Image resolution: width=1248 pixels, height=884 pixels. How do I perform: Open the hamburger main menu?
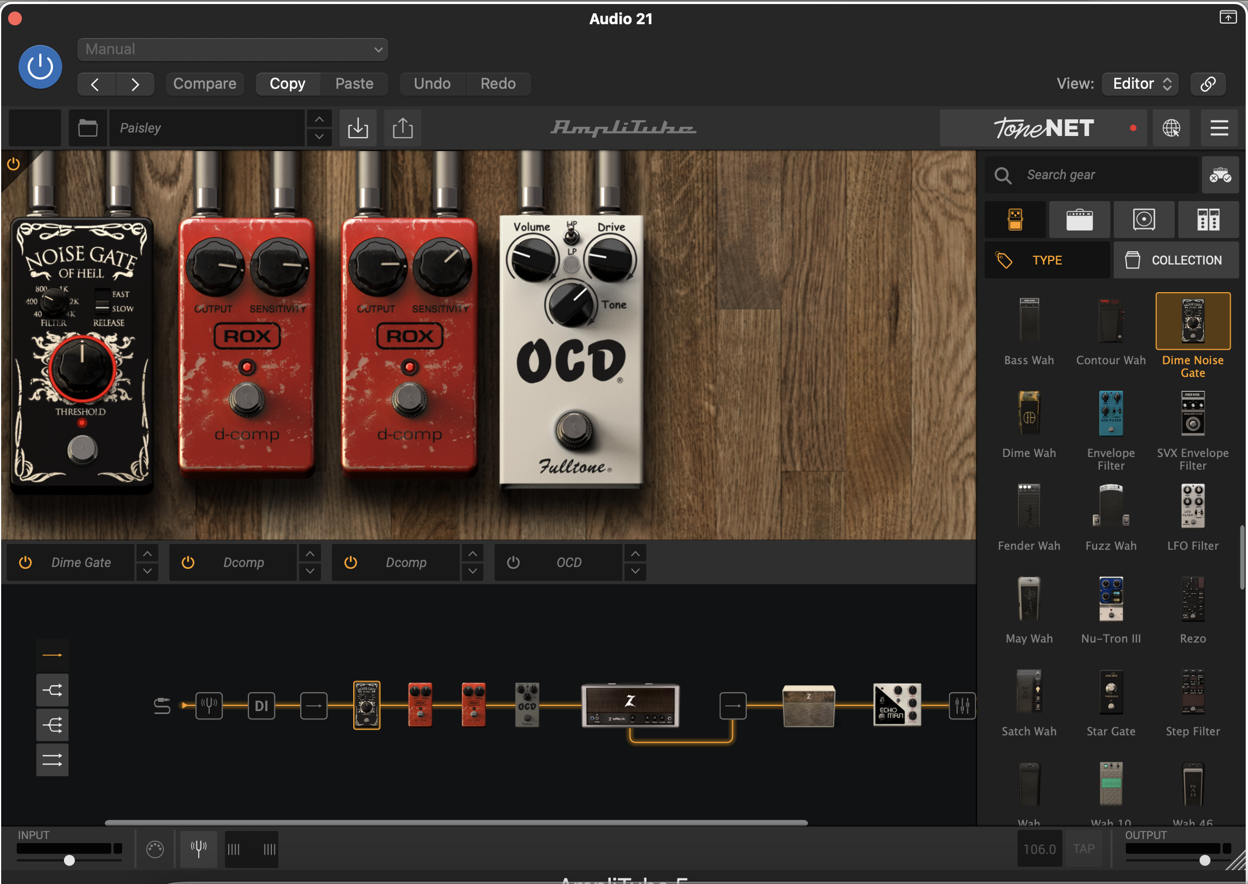(x=1219, y=128)
